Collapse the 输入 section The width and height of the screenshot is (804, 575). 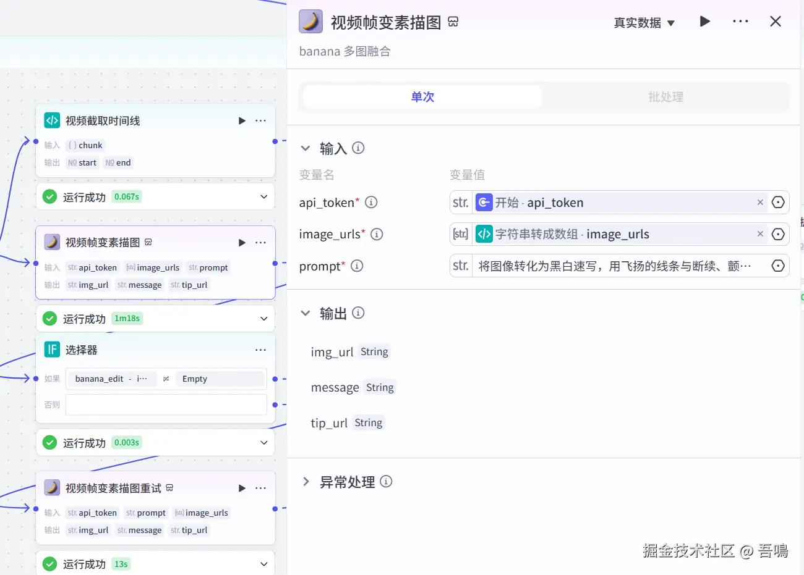point(305,148)
